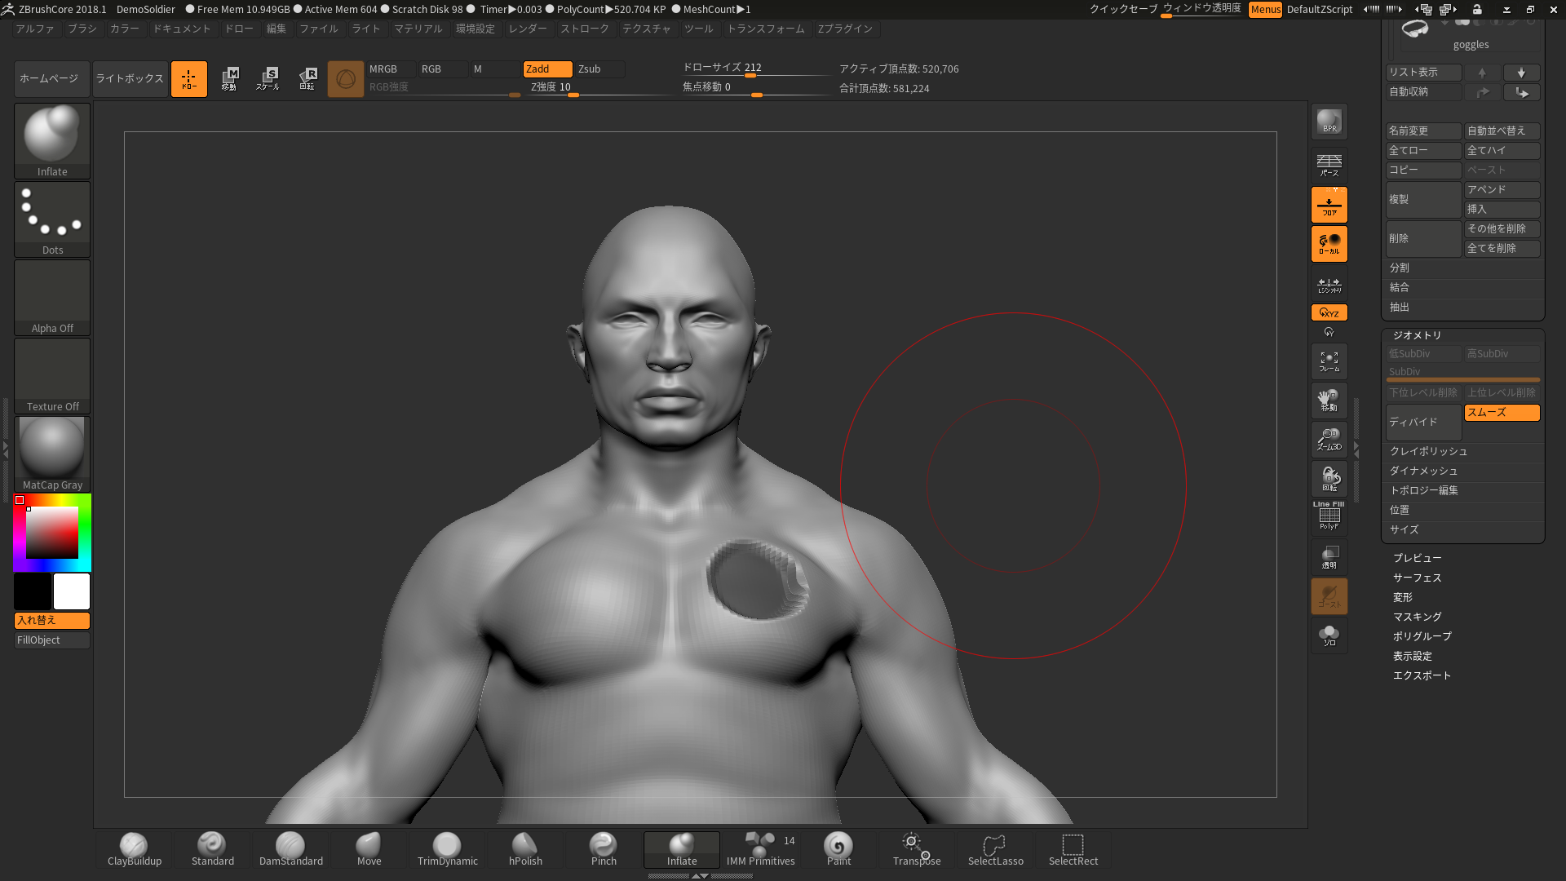Click the Frame (フレーム) view icon

pos(1329,362)
